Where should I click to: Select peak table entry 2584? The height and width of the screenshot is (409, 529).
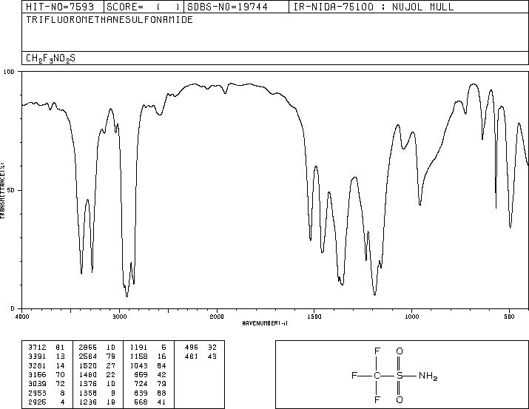88,356
